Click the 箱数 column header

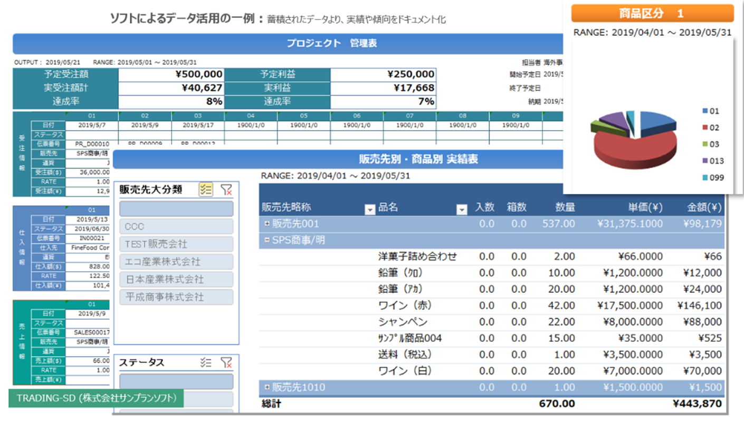tap(517, 208)
